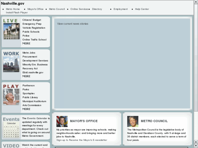Open Public Schools link
Screen dimensions: 198x148
click(x=31, y=32)
